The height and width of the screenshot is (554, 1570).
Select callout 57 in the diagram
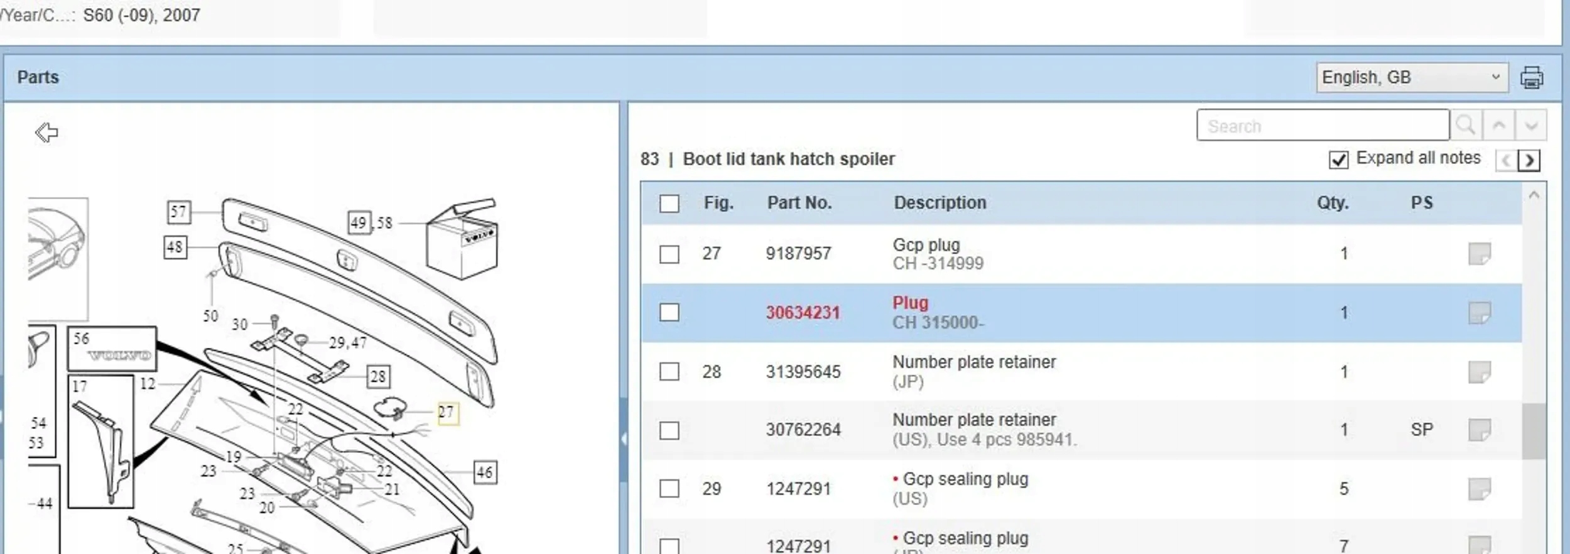coord(179,212)
